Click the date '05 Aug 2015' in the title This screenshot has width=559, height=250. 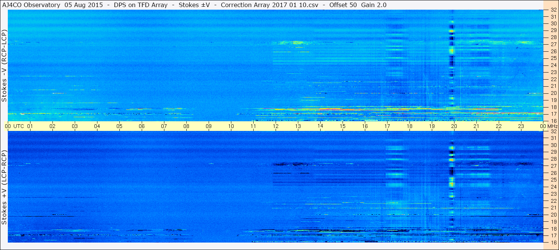click(x=84, y=5)
